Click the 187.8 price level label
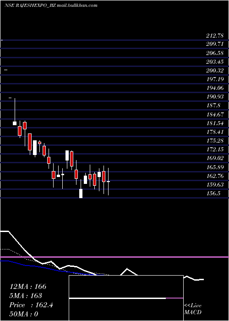The height and width of the screenshot is (321, 229). (213, 105)
